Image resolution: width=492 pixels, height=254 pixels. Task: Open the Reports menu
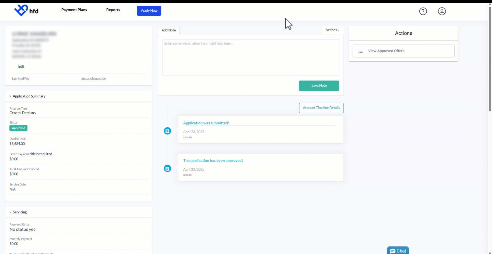click(x=113, y=10)
